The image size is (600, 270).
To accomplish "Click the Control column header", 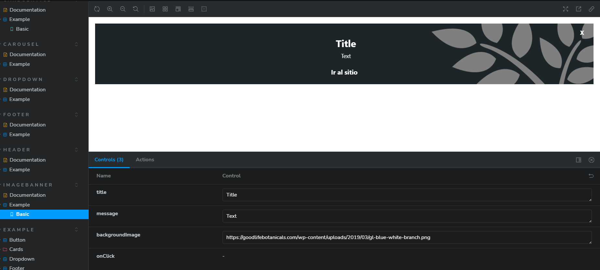I will point(231,176).
